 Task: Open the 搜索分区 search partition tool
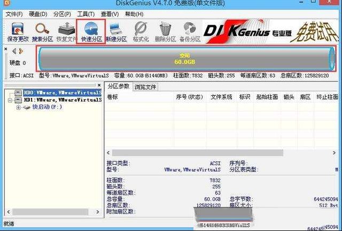pos(42,32)
